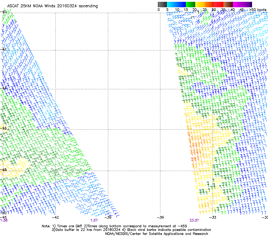Click the '-40' latitude label on left axis

click(3, 12)
